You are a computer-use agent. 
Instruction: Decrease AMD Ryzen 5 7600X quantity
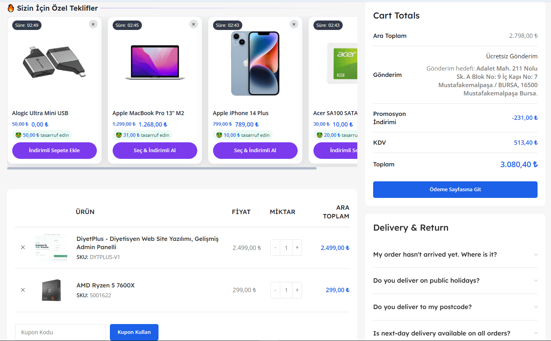pyautogui.click(x=275, y=290)
